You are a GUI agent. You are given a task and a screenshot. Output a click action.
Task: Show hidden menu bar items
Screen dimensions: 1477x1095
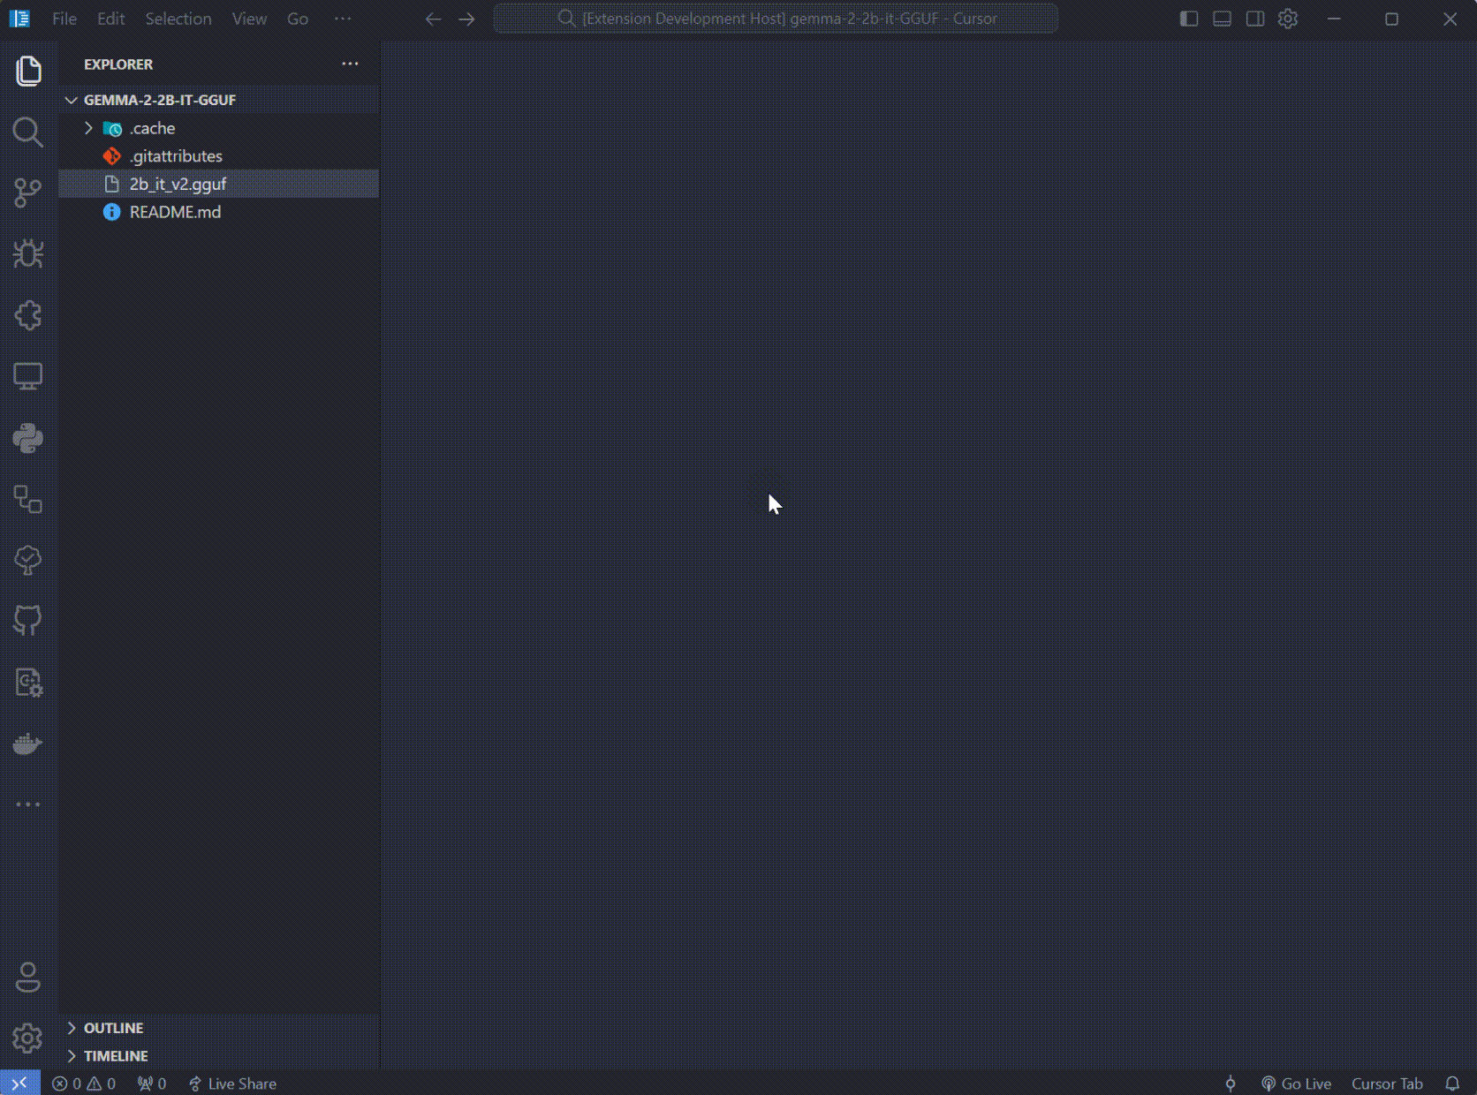pyautogui.click(x=343, y=19)
